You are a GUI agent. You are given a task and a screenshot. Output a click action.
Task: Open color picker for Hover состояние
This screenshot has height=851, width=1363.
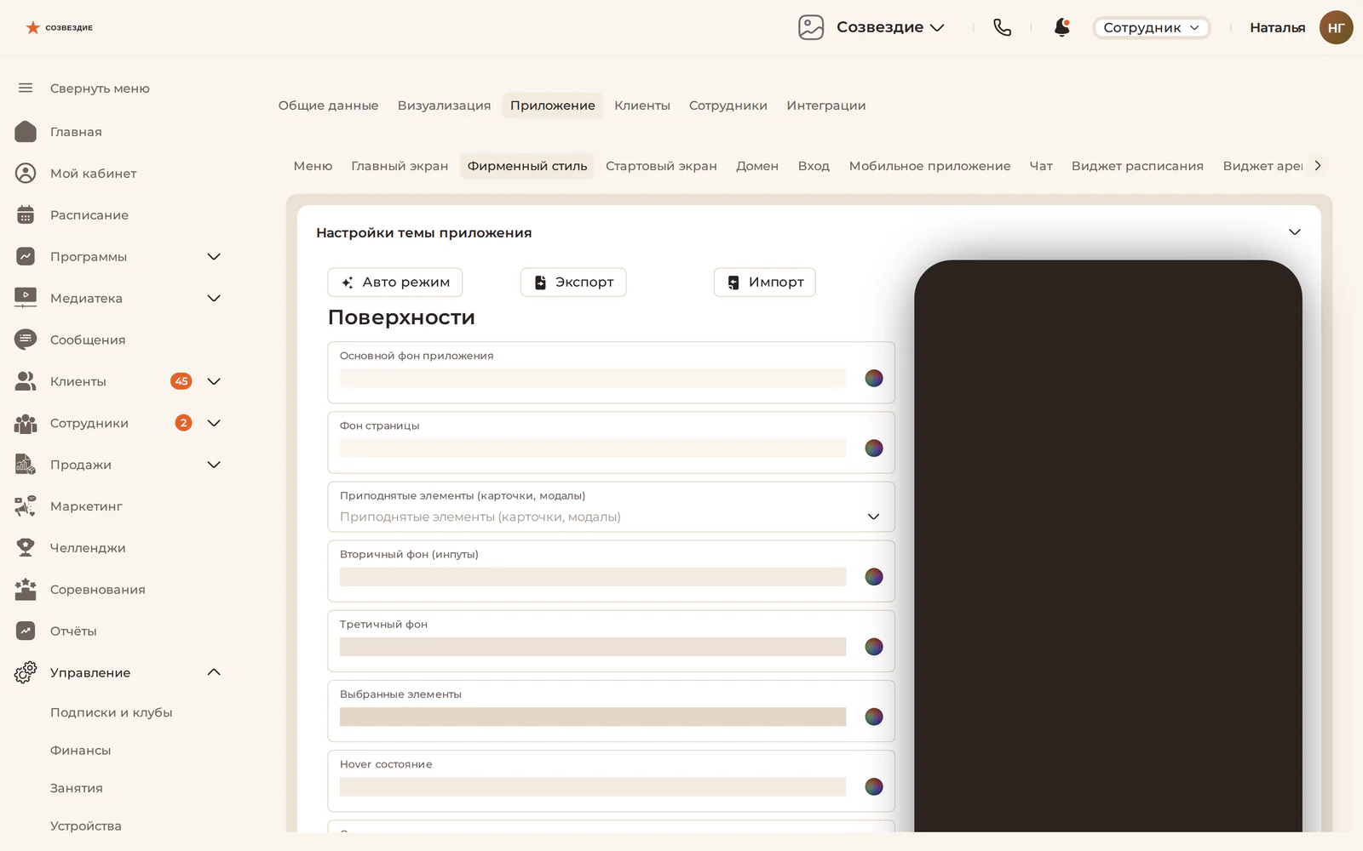tap(874, 786)
